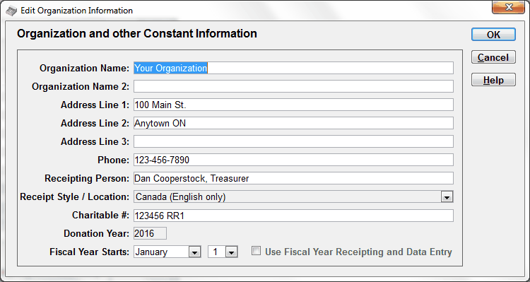This screenshot has height=282, width=530.
Task: Click the 'Organization Name:' label
Action: click(85, 69)
